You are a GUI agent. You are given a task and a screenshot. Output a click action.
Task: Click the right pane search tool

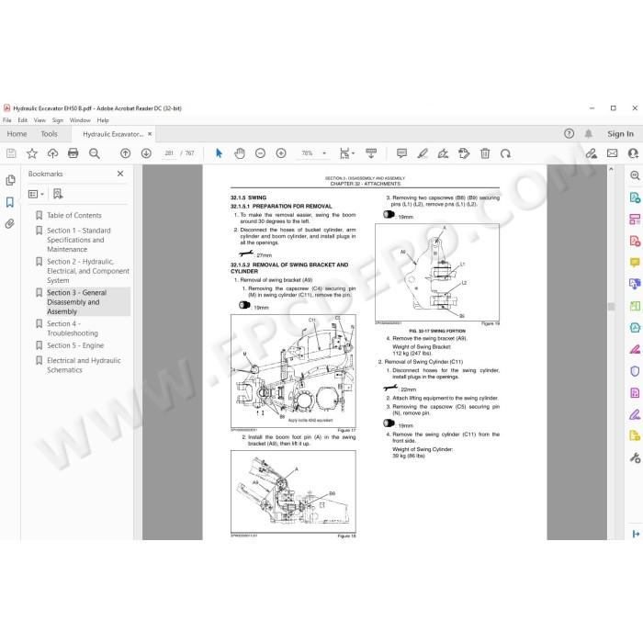click(635, 175)
